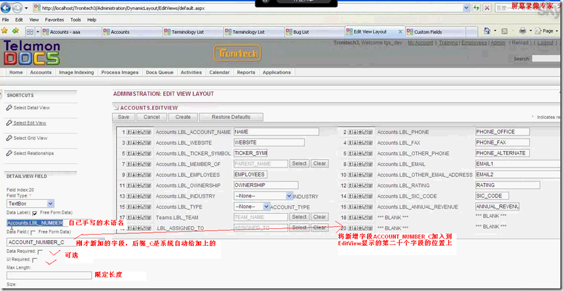Click the Max Length input field
This screenshot has height=291, width=563.
coord(49,275)
